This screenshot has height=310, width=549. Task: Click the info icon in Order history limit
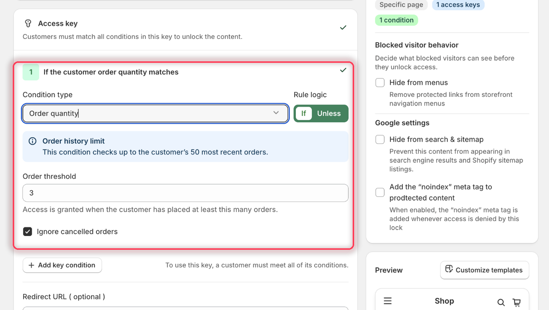click(x=33, y=141)
